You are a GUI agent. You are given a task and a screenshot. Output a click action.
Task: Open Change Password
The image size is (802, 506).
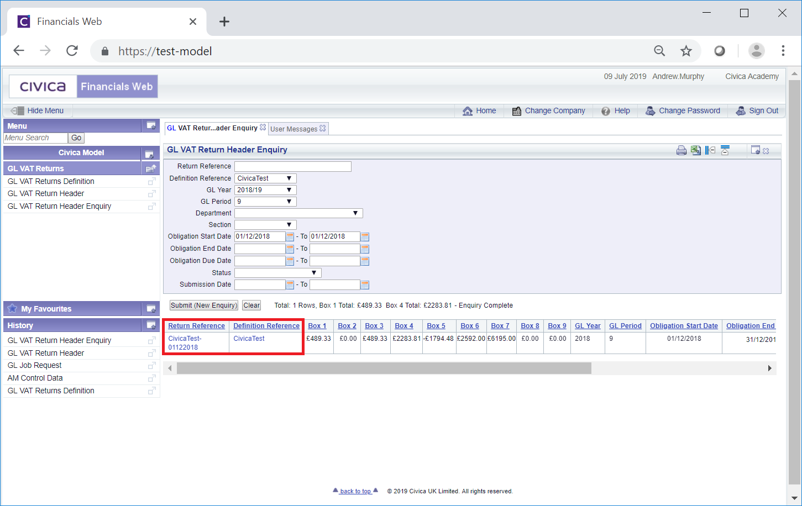pos(683,110)
